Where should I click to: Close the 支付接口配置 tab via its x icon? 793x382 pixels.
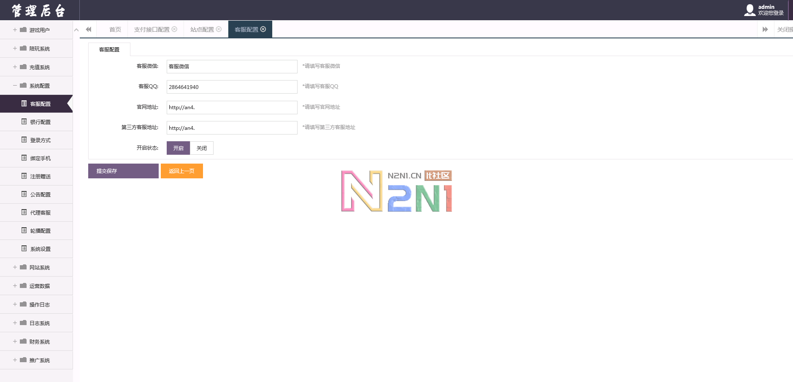[174, 29]
